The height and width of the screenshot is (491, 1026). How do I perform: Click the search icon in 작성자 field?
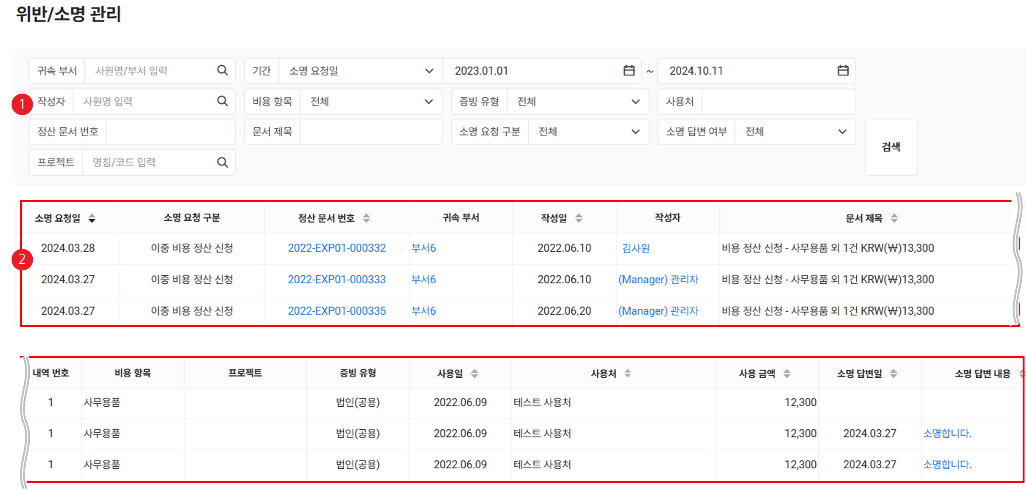pos(222,101)
